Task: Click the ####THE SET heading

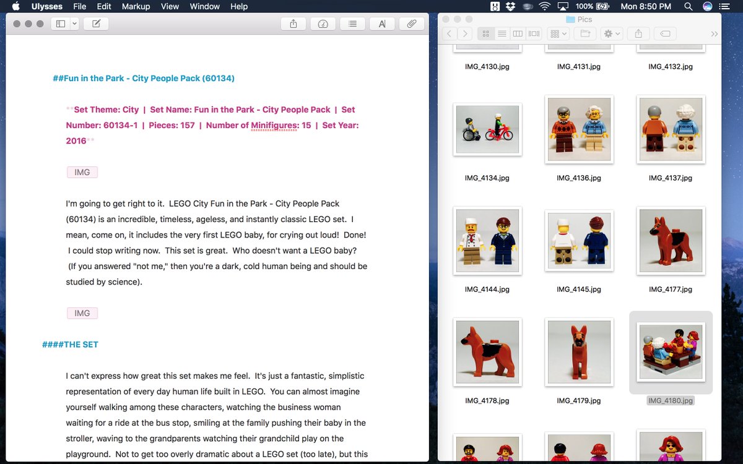Action: point(70,345)
